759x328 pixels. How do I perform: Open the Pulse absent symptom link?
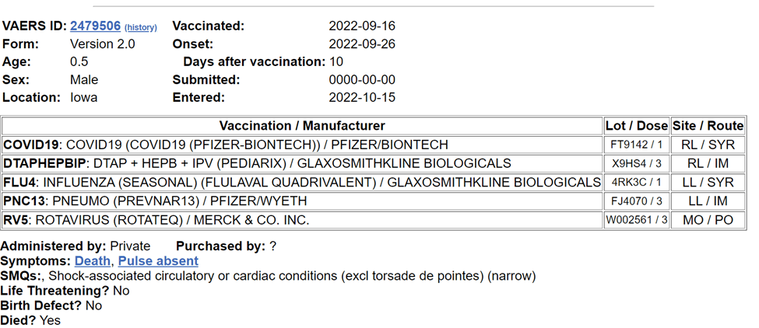click(158, 261)
